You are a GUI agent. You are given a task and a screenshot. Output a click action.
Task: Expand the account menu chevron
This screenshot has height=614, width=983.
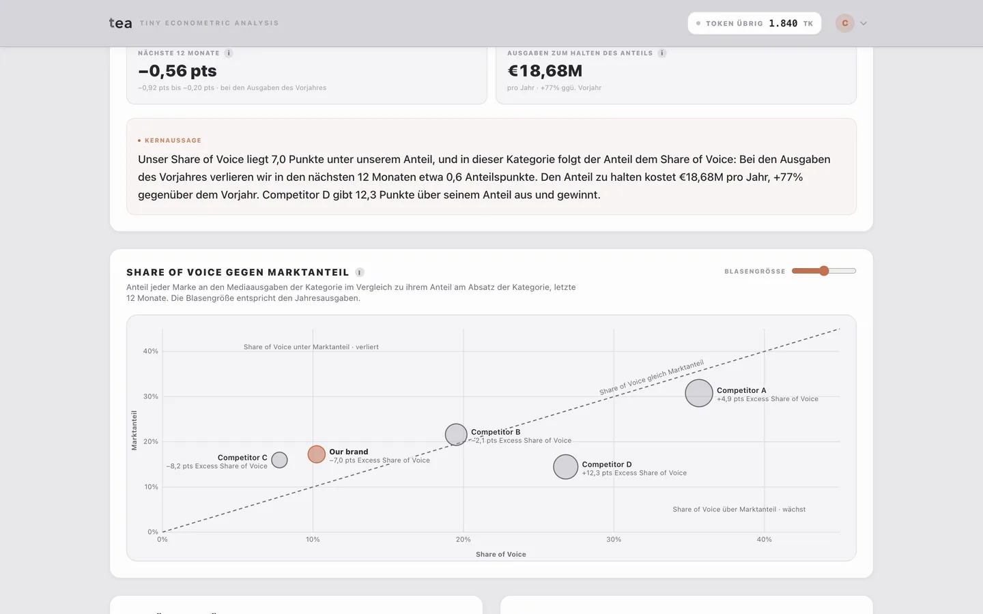coord(864,23)
